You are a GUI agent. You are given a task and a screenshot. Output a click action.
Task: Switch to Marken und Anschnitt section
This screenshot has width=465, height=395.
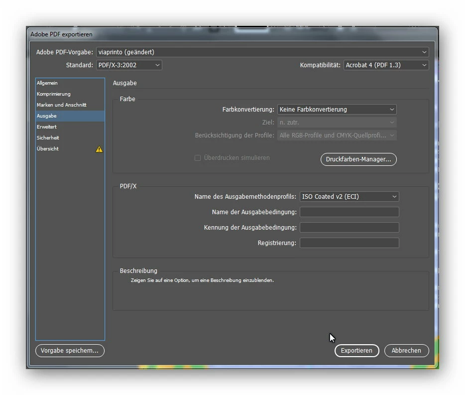70,105
